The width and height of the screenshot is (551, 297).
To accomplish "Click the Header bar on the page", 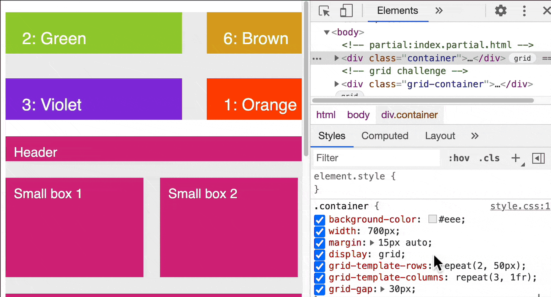I will point(154,149).
